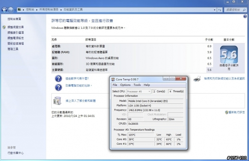Click the Tj. Max value 105°C

click(141, 135)
